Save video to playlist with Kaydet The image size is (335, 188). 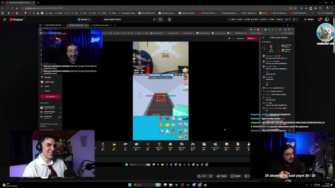coord(236,176)
